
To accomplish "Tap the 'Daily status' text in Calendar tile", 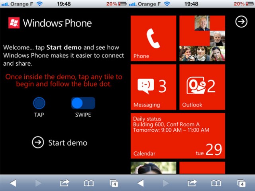I will pyautogui.click(x=147, y=119).
